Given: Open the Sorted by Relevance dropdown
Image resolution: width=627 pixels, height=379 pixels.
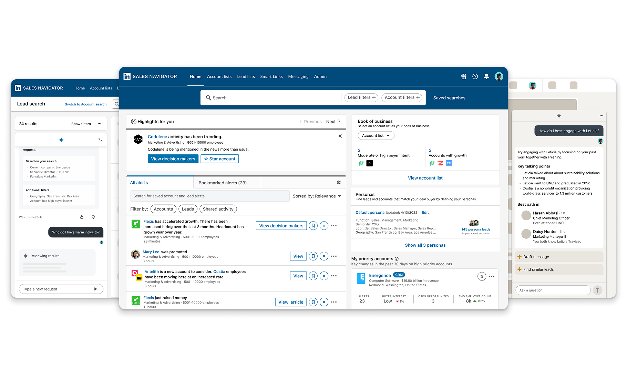Looking at the screenshot, I should point(317,196).
